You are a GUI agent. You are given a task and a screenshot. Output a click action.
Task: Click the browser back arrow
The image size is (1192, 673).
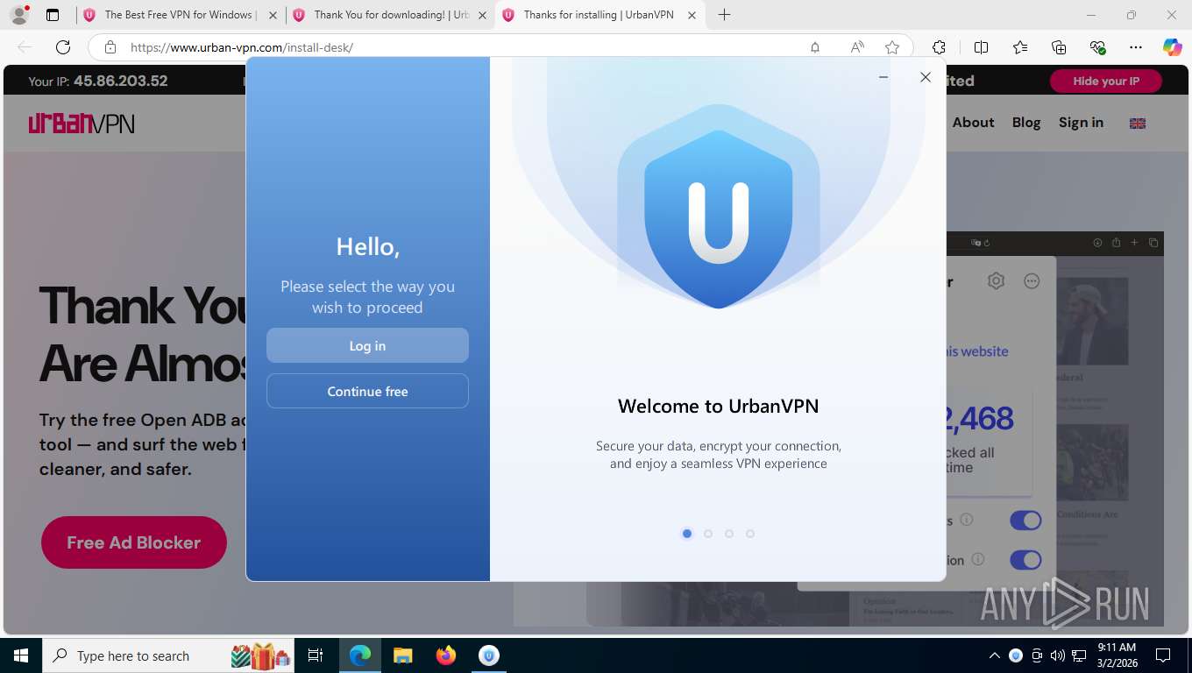(x=25, y=47)
